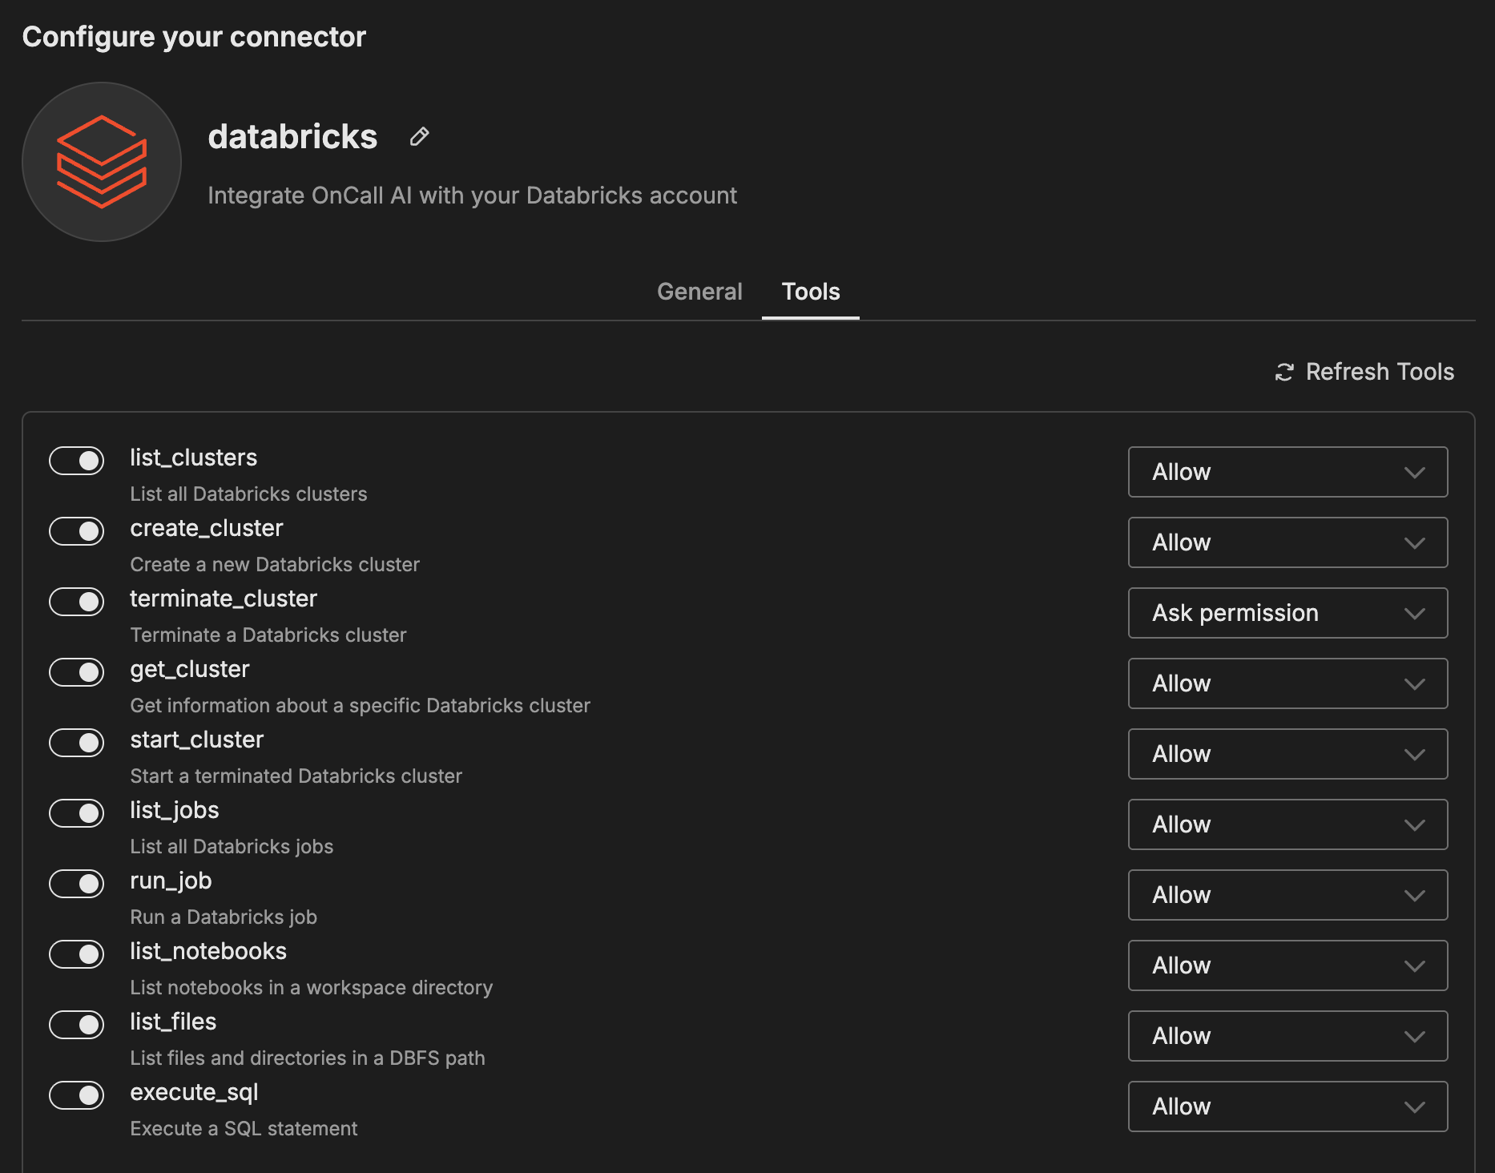
Task: Click the Refresh Tools button label
Action: pos(1379,372)
